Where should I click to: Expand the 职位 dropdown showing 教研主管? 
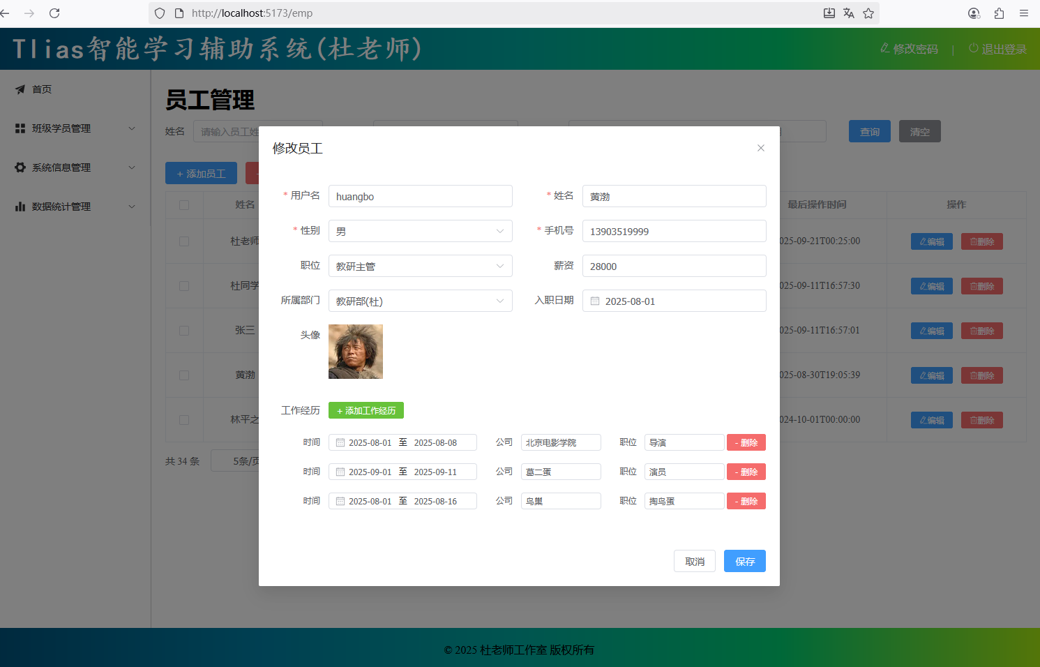coord(420,266)
